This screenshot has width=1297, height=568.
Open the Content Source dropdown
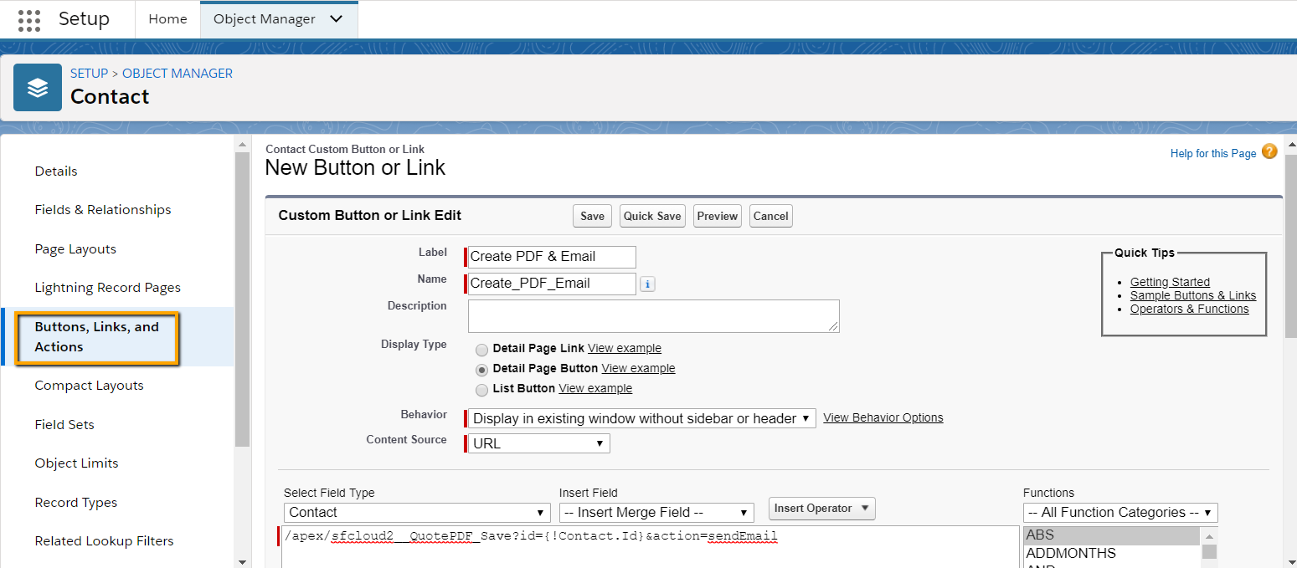pos(539,443)
